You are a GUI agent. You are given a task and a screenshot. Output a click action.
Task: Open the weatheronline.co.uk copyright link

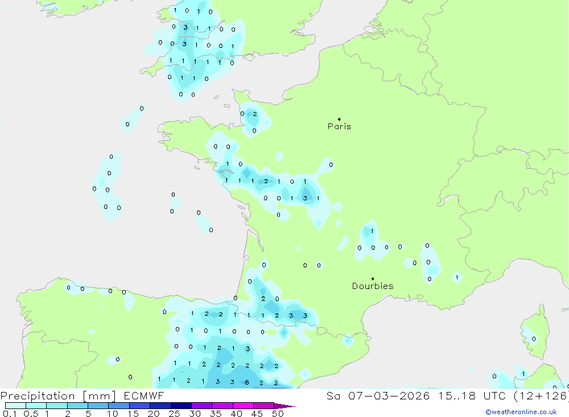(521, 412)
